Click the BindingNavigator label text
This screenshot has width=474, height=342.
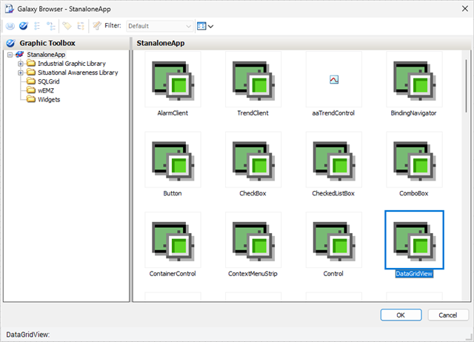coord(413,113)
